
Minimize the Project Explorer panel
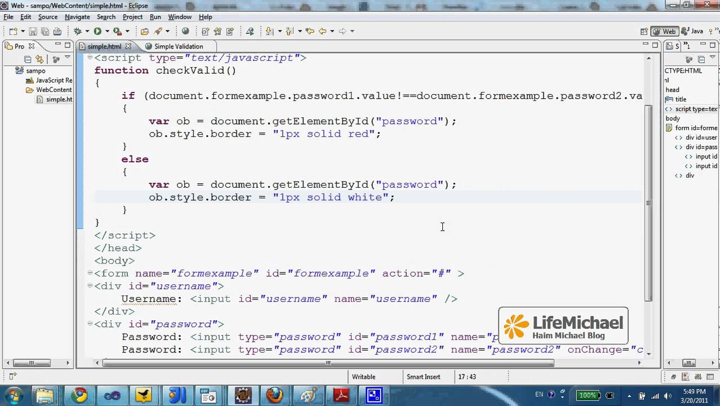pos(57,45)
